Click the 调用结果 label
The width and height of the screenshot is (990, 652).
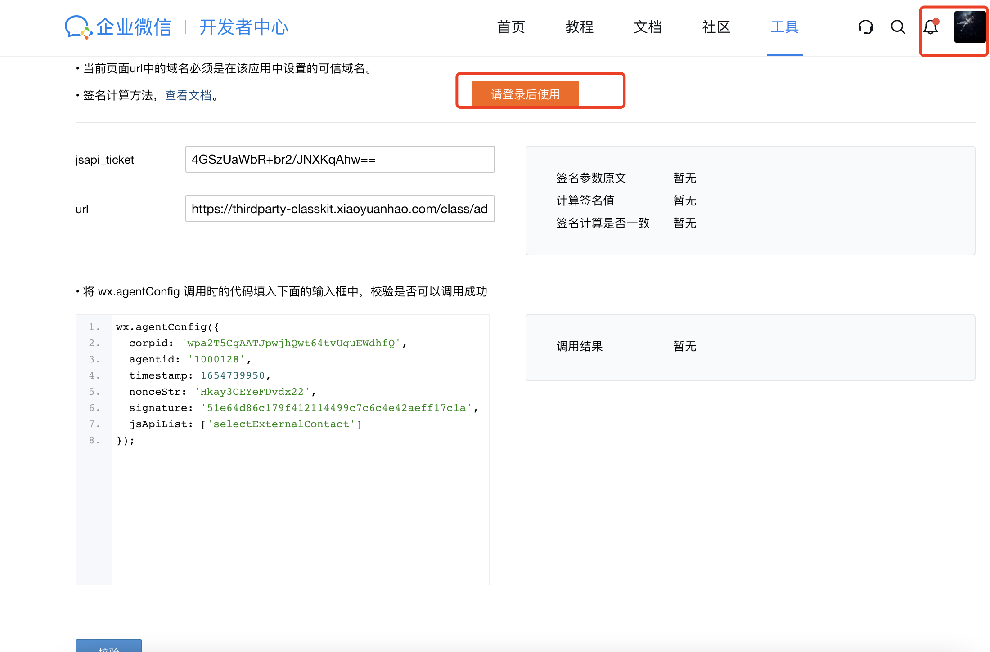[x=580, y=346]
